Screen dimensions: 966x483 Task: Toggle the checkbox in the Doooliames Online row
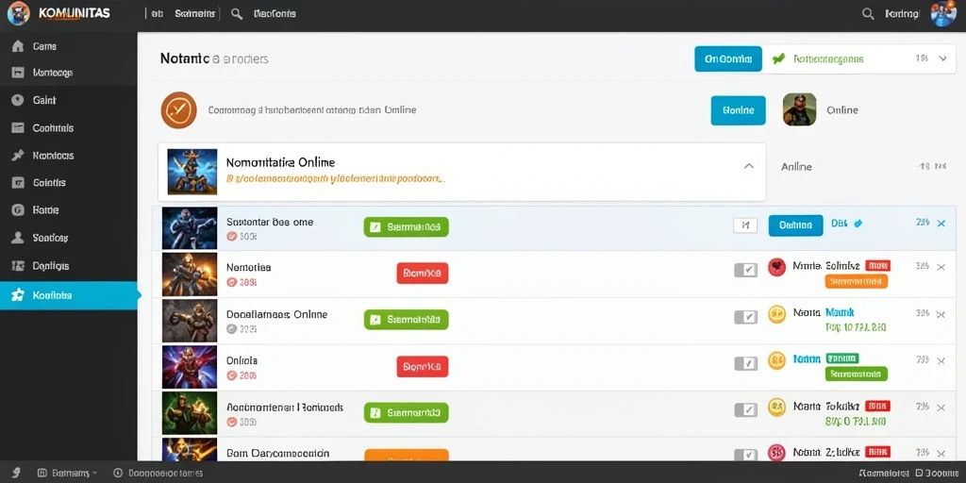746,317
